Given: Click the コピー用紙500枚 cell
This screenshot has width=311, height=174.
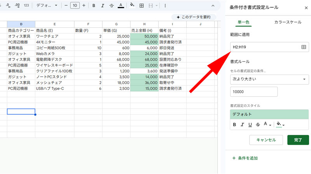Looking at the screenshot, I should point(55,48).
